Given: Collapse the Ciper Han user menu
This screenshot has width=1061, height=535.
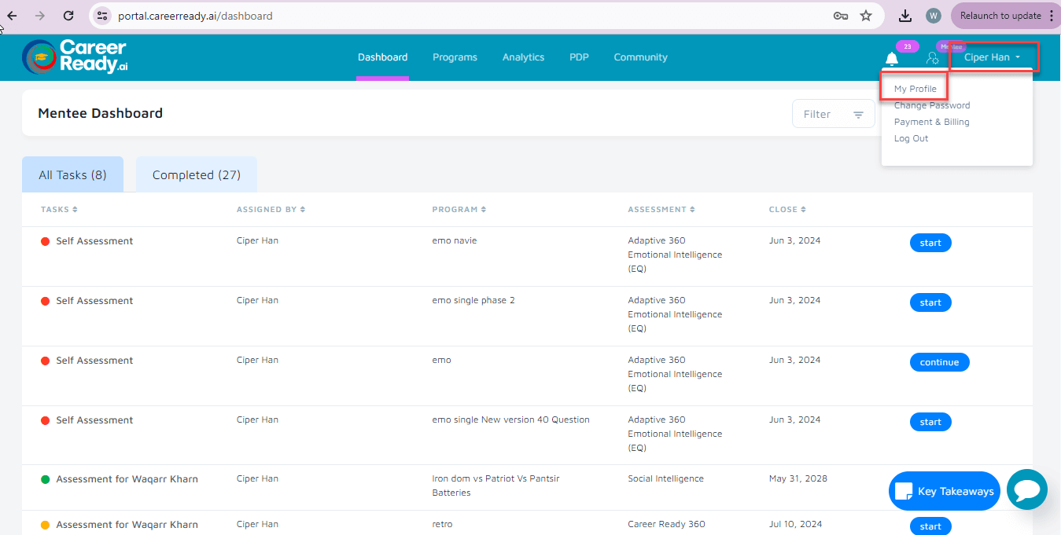Looking at the screenshot, I should click(x=993, y=57).
